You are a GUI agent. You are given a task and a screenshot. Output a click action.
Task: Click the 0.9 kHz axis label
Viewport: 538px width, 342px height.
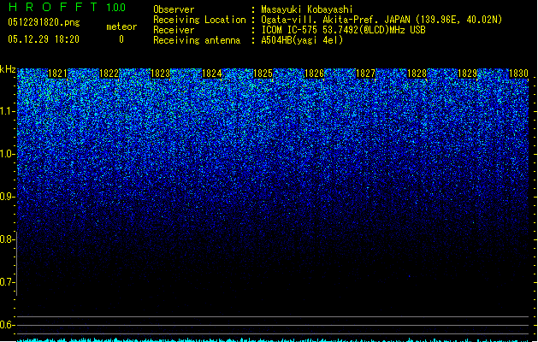(x=8, y=197)
